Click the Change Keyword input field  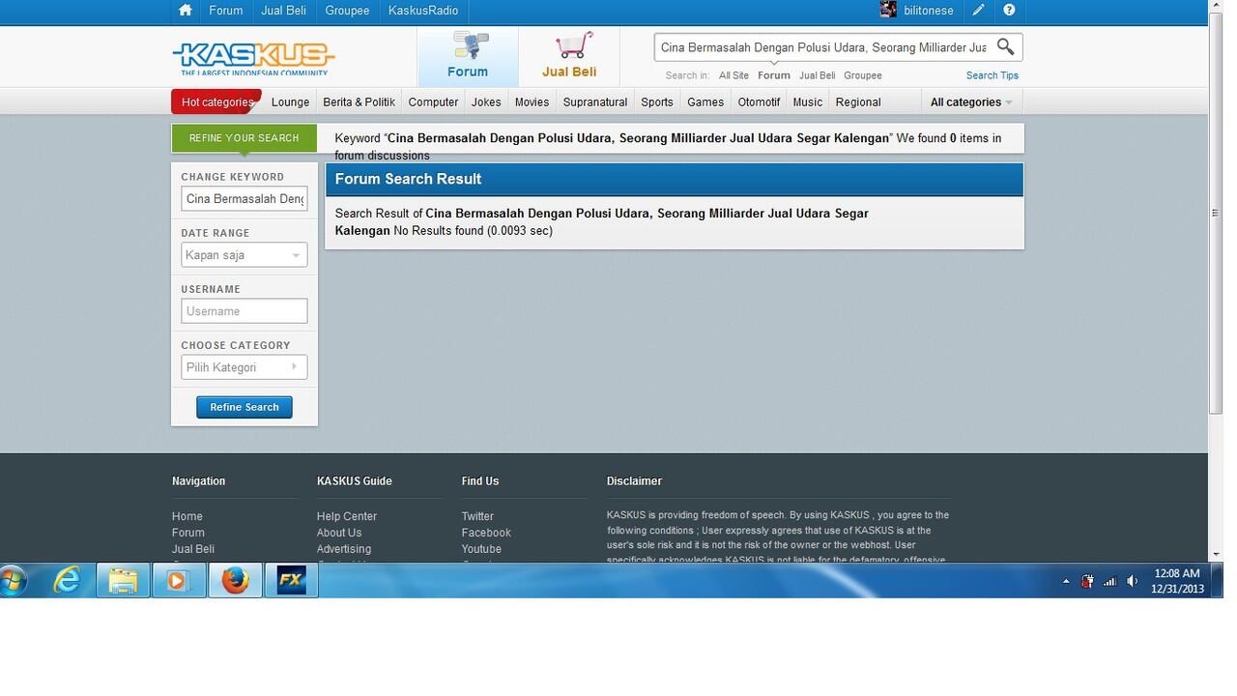[244, 199]
